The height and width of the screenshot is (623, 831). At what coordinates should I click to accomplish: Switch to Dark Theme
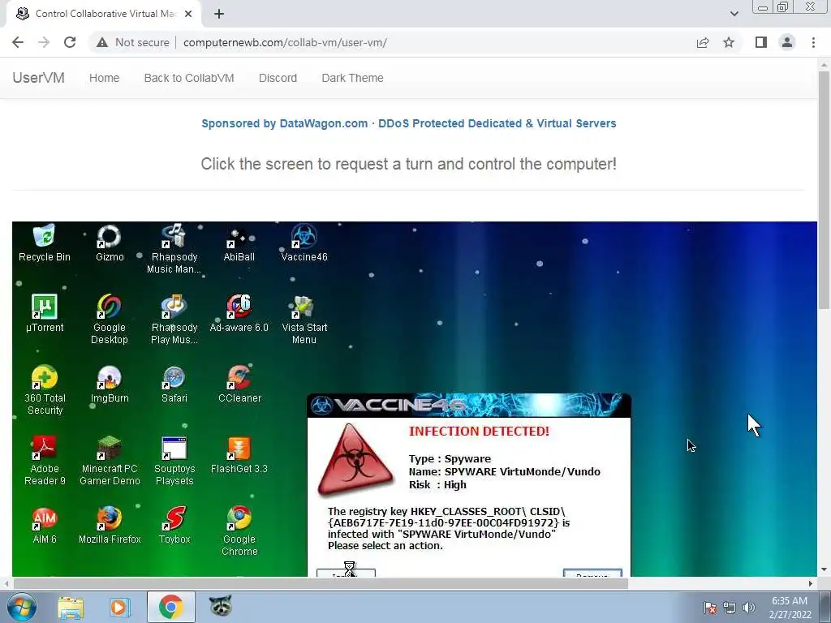coord(352,78)
